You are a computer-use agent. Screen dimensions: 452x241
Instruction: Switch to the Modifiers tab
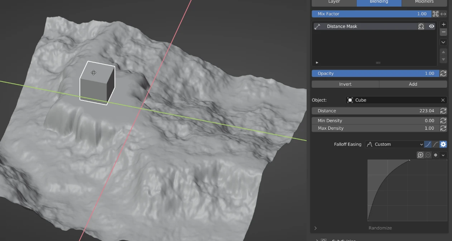pos(424,2)
